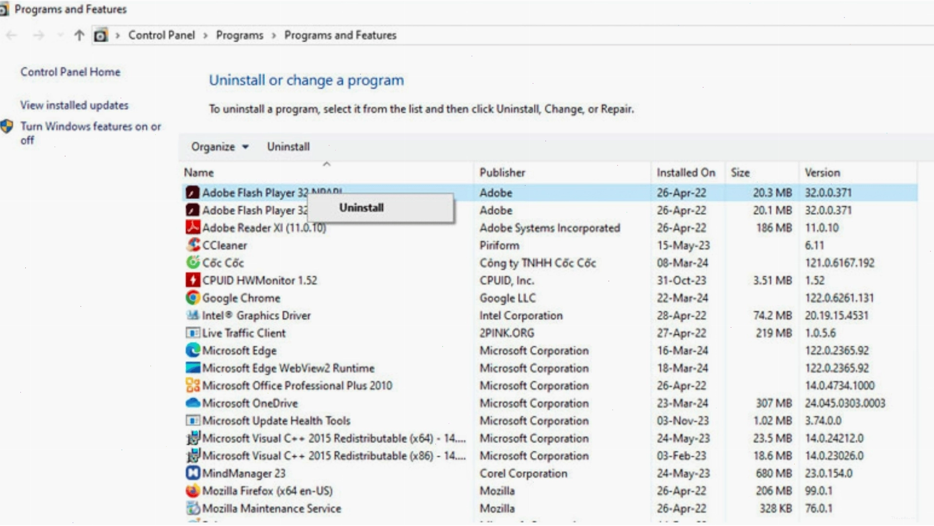Select Live Traffic Client entry name
The width and height of the screenshot is (934, 526).
(x=243, y=333)
